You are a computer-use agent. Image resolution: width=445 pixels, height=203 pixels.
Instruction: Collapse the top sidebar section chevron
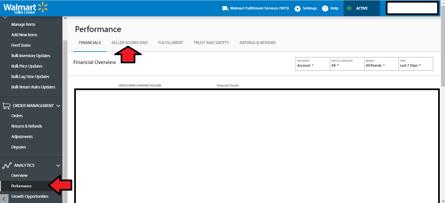[5, 17]
